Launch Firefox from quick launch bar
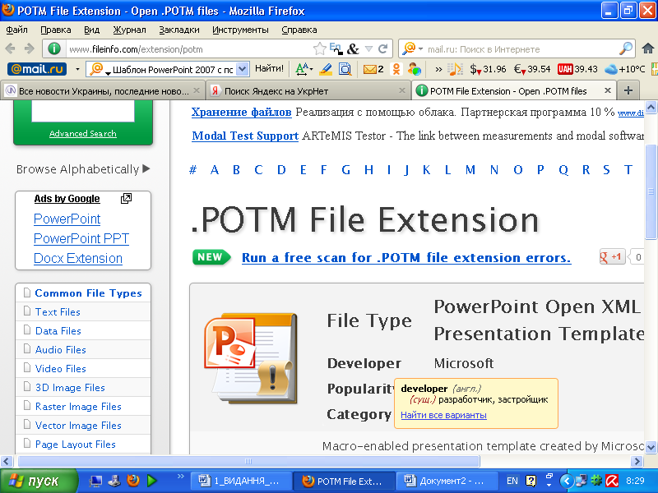 pos(133,480)
